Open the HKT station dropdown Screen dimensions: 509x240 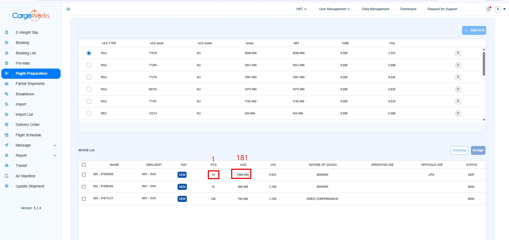coord(301,9)
